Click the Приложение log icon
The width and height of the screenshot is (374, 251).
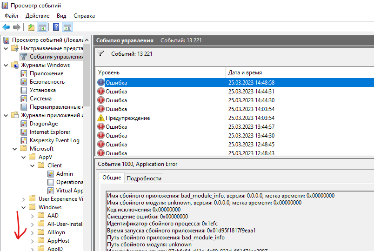[24, 73]
